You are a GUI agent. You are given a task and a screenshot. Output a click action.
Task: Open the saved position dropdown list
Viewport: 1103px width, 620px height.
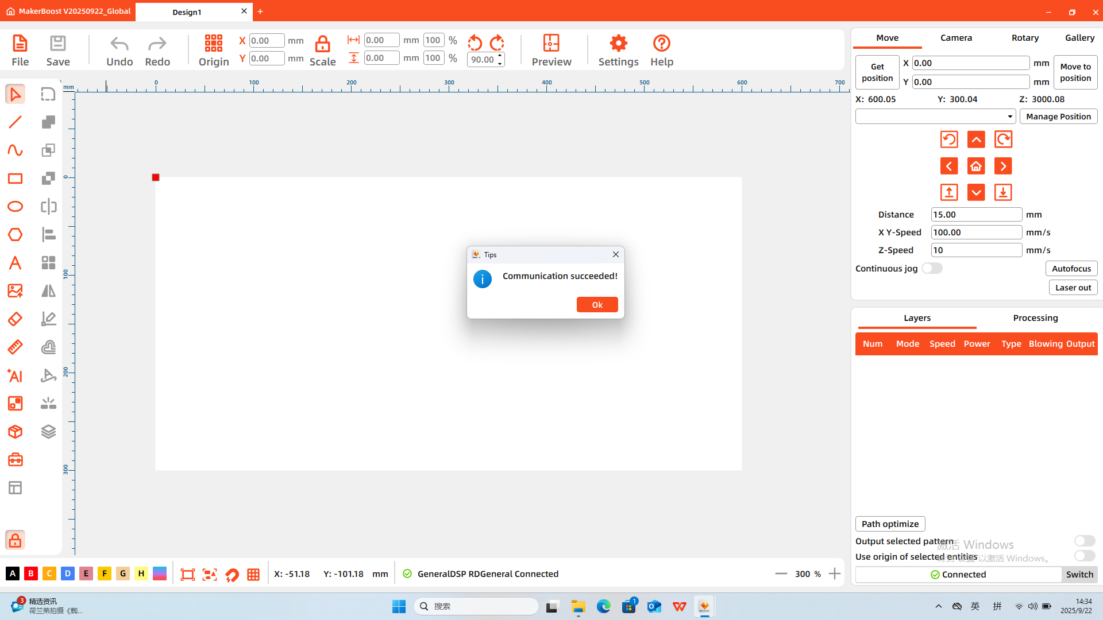[1009, 116]
